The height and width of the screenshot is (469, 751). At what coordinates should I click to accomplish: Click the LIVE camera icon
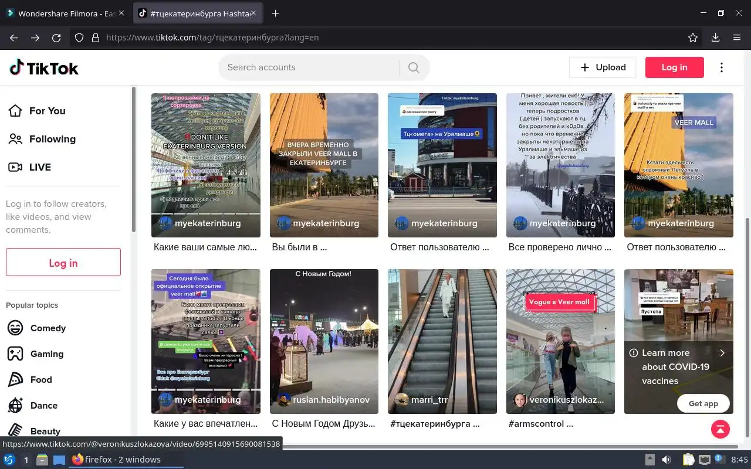tap(15, 167)
